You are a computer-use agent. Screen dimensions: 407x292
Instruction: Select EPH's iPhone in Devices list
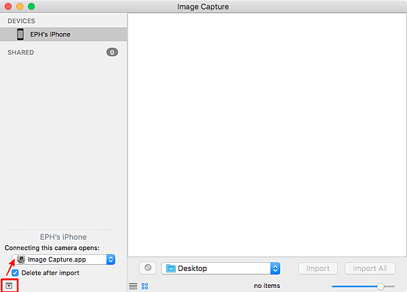point(63,35)
